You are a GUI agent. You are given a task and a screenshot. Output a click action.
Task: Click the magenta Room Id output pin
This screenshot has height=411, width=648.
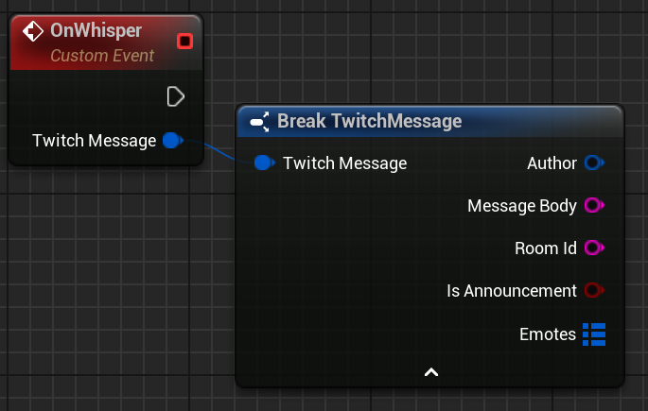coord(594,248)
